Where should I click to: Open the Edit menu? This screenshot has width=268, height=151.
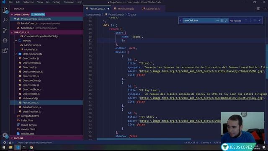(x=18, y=2)
